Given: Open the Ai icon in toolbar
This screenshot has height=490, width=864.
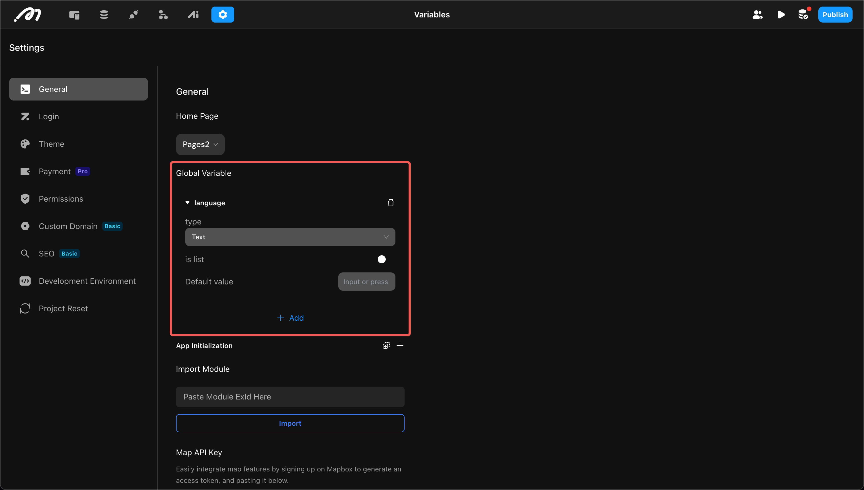Looking at the screenshot, I should point(193,15).
